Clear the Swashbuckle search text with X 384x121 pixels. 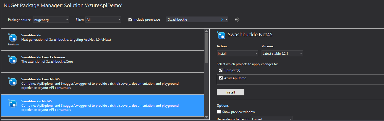tap(222, 20)
